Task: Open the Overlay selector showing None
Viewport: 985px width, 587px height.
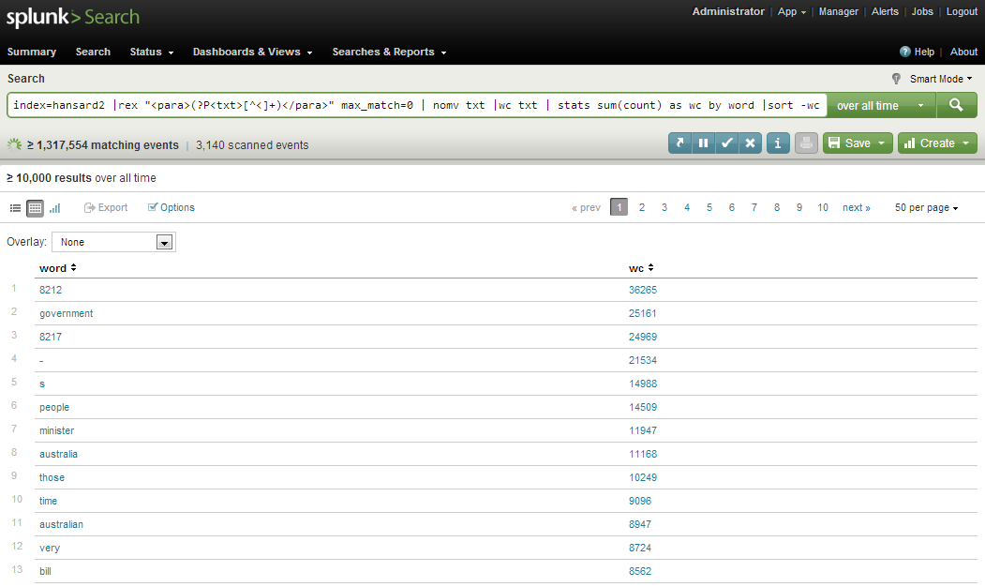Action: 112,242
